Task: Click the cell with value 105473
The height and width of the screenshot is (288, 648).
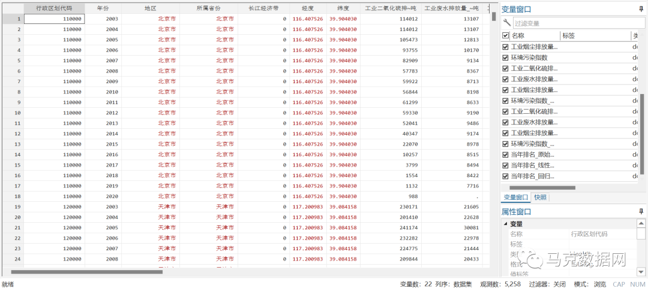Action: (391, 40)
